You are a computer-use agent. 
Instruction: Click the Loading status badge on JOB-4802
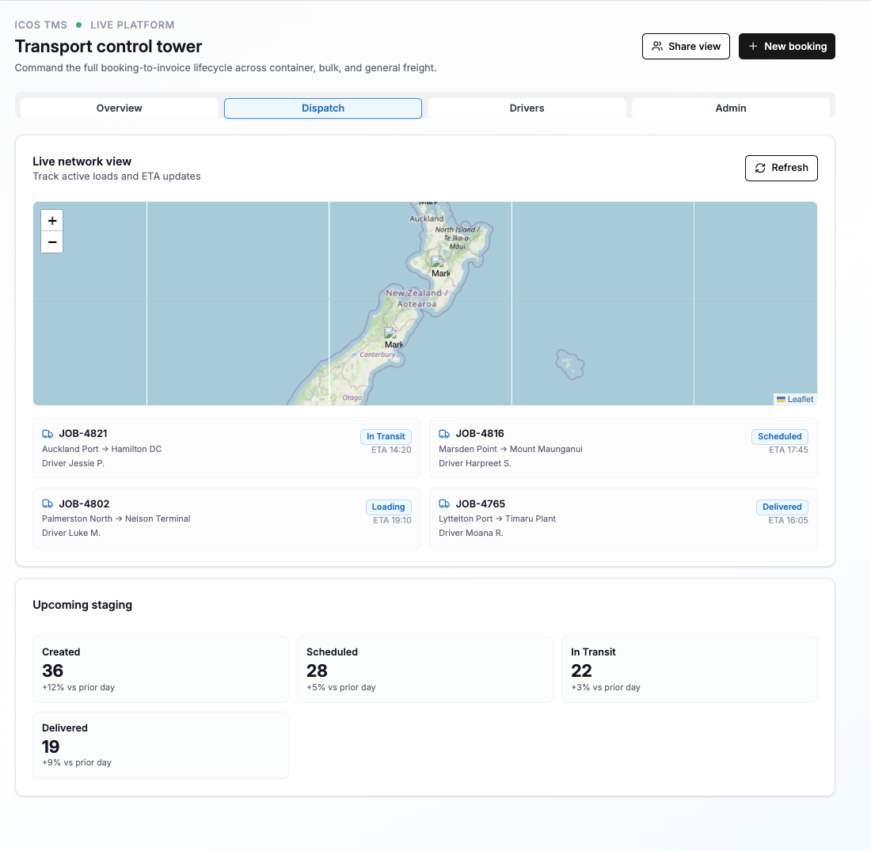coord(388,507)
